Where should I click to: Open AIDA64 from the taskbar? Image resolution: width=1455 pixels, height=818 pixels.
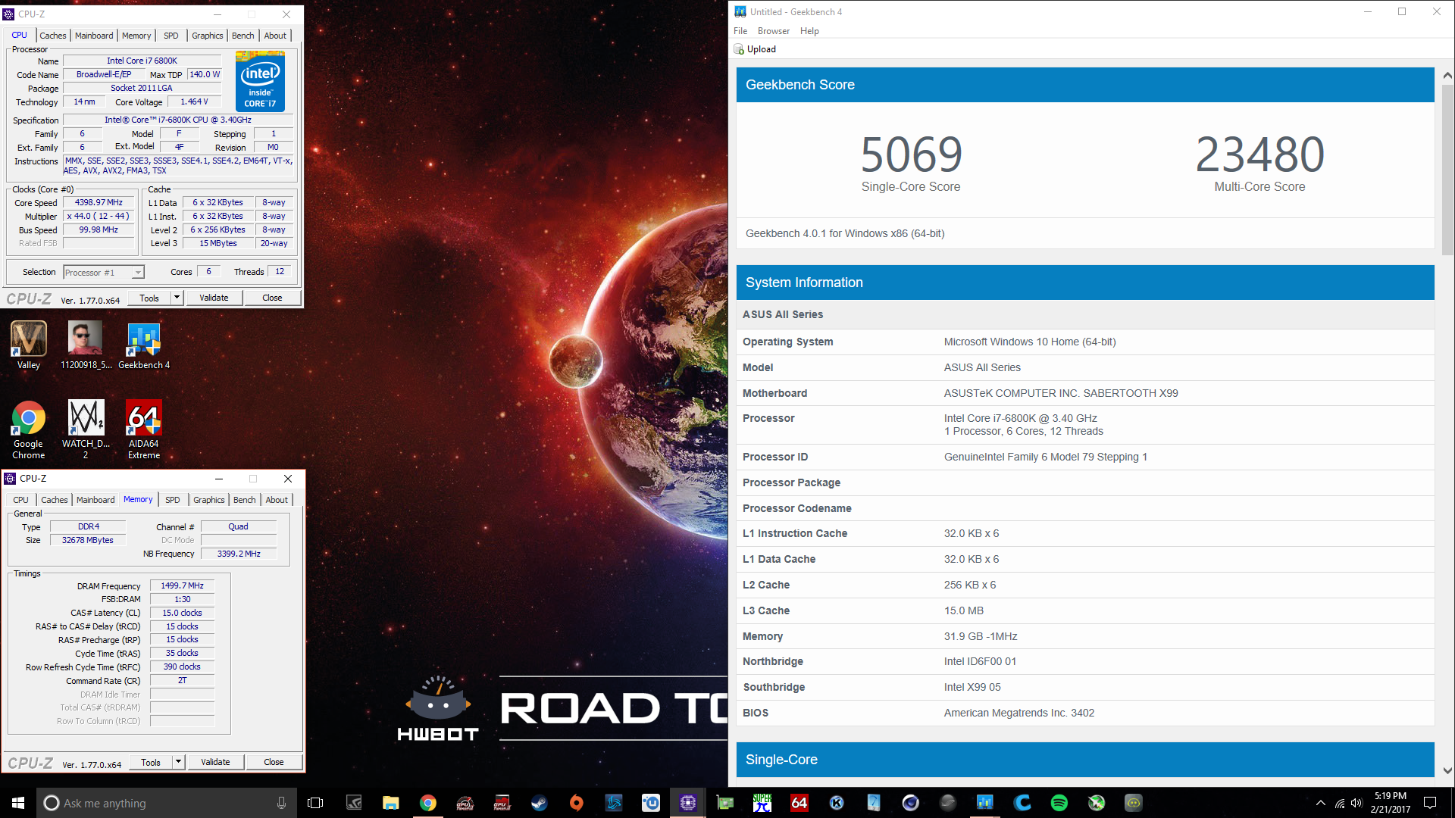point(799,803)
